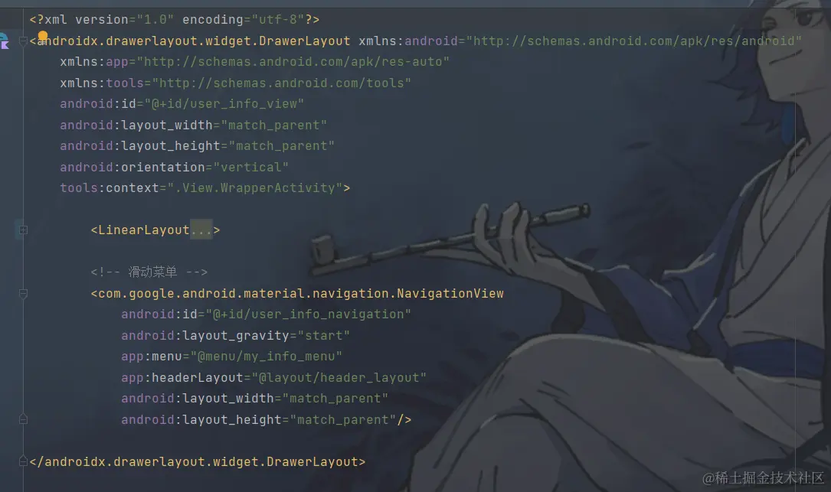Click the 滑动菜单 XML comment
Screen dimensions: 831x492
(x=149, y=272)
